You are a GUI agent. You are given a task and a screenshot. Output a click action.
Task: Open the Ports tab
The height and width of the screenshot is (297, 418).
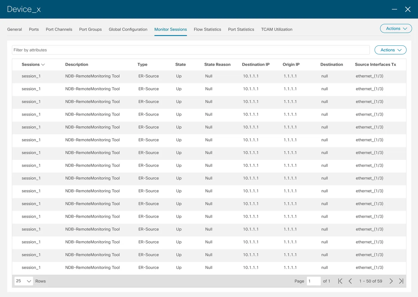[x=34, y=30]
